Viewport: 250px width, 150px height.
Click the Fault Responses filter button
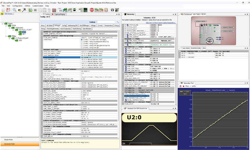[66, 29]
